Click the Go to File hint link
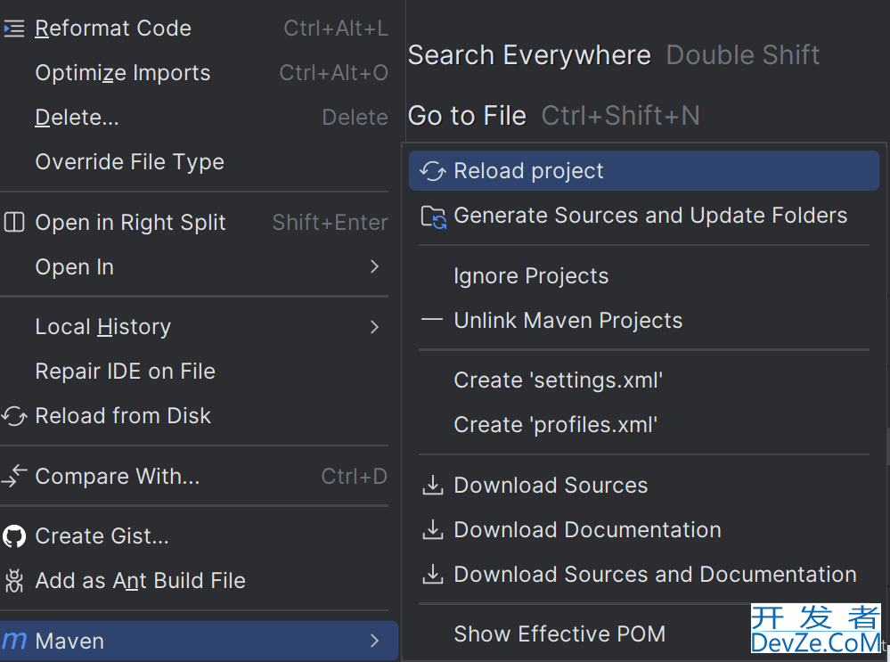Viewport: 890px width, 662px height. 467,116
